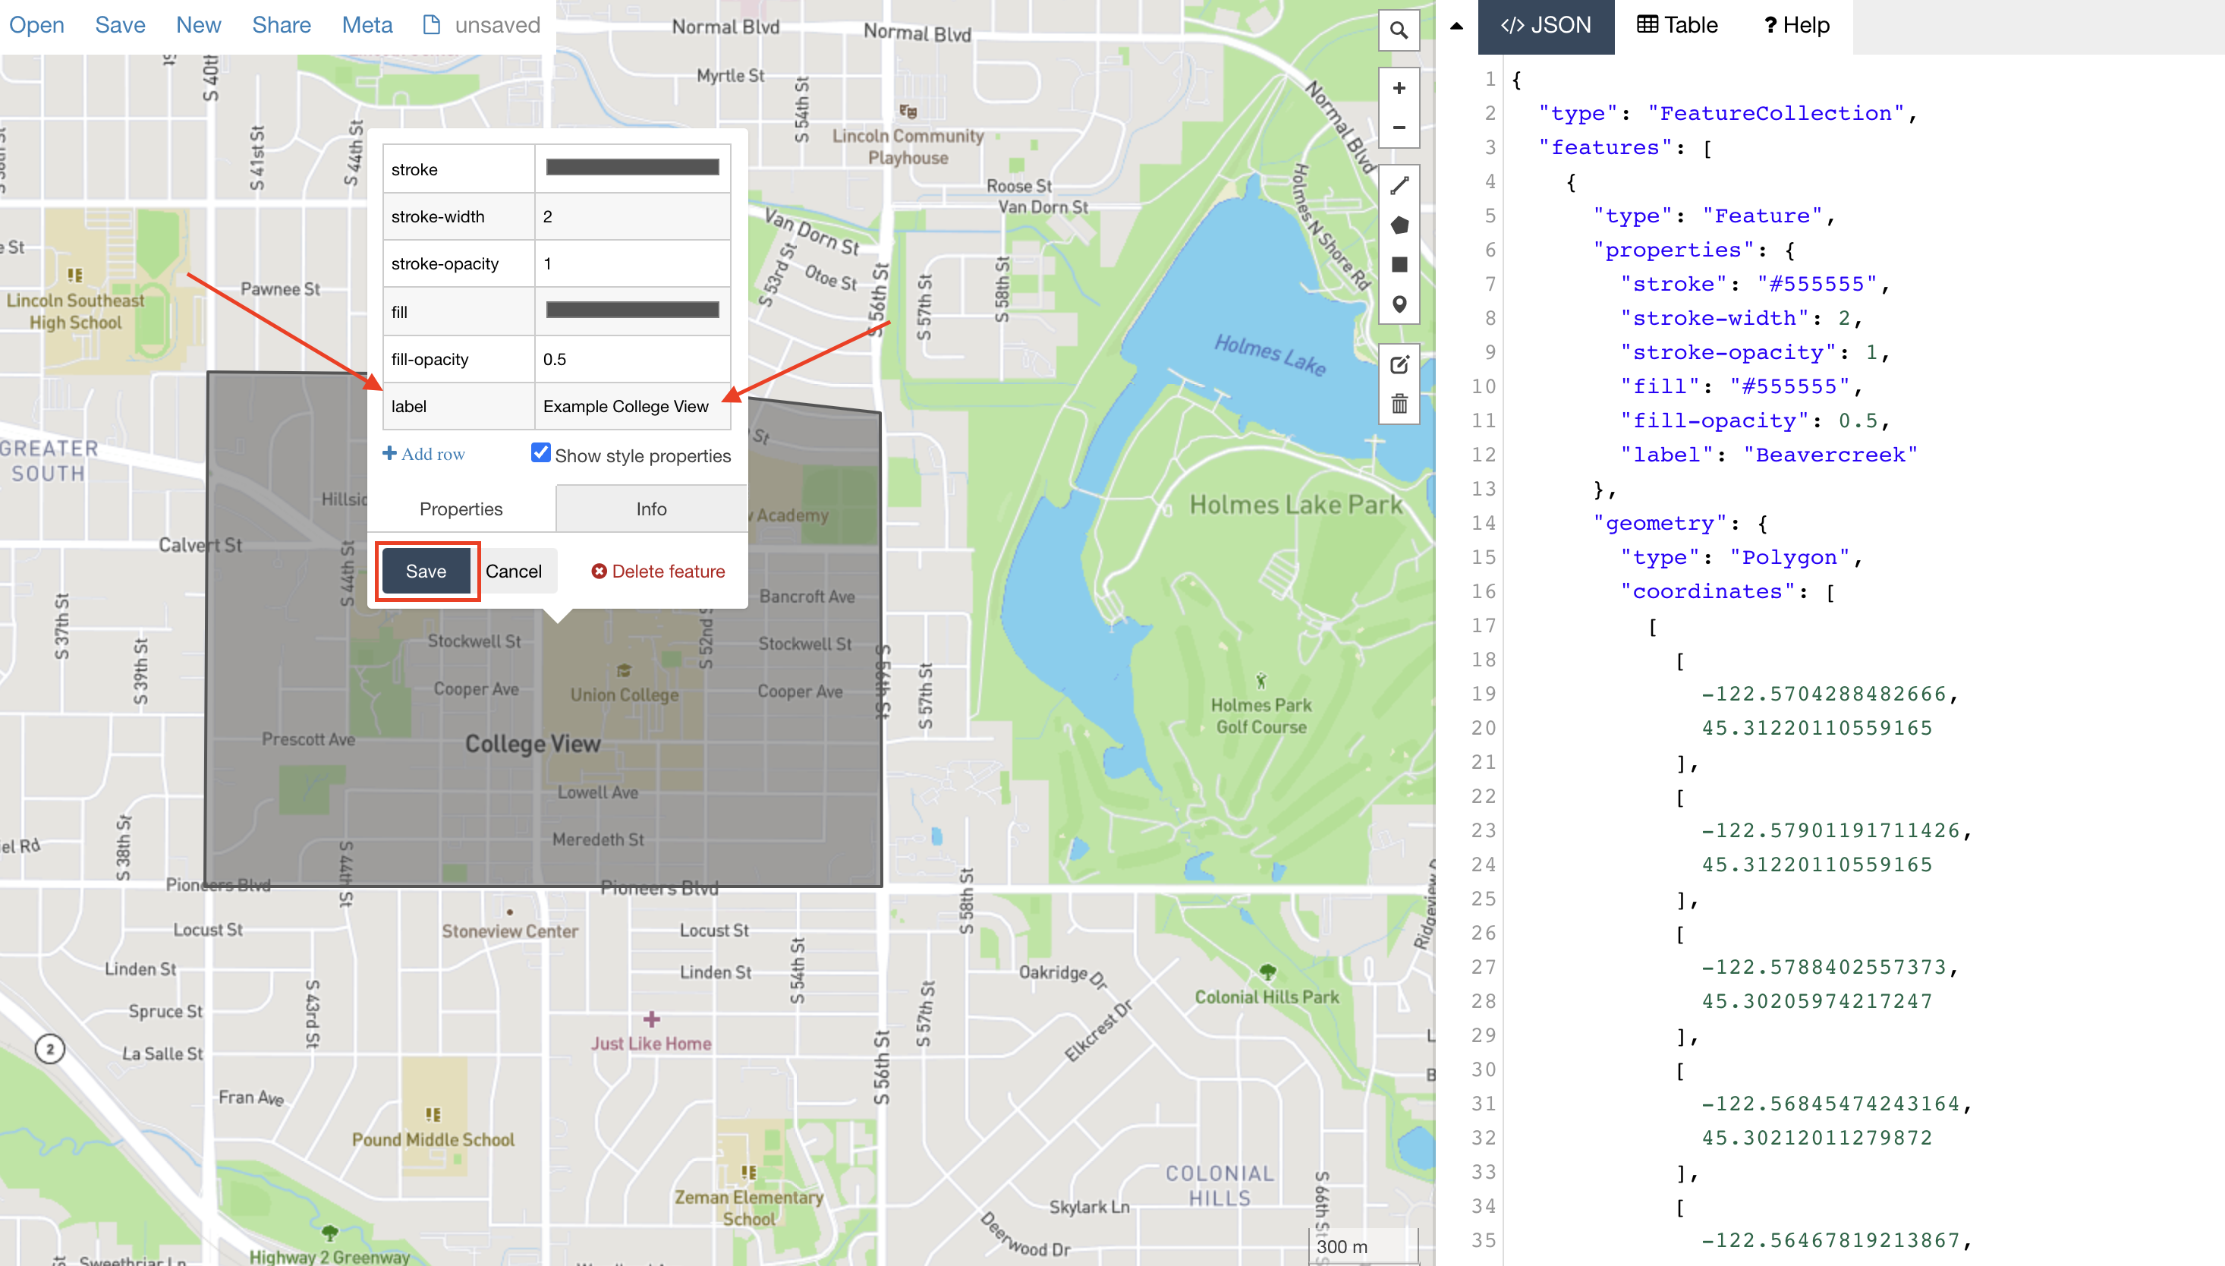Image resolution: width=2225 pixels, height=1266 pixels.
Task: Click the Lincoln Community Playhouse theater icon
Action: click(x=908, y=112)
